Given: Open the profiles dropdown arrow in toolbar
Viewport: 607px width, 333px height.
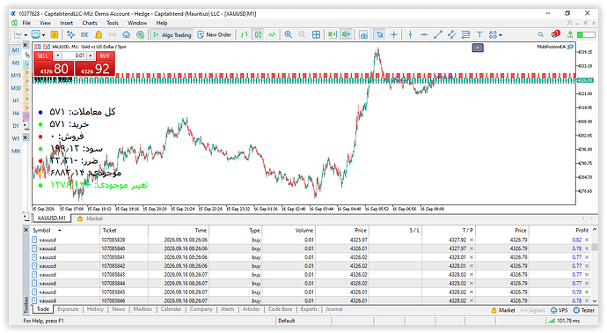Looking at the screenshot, I should click(x=43, y=35).
